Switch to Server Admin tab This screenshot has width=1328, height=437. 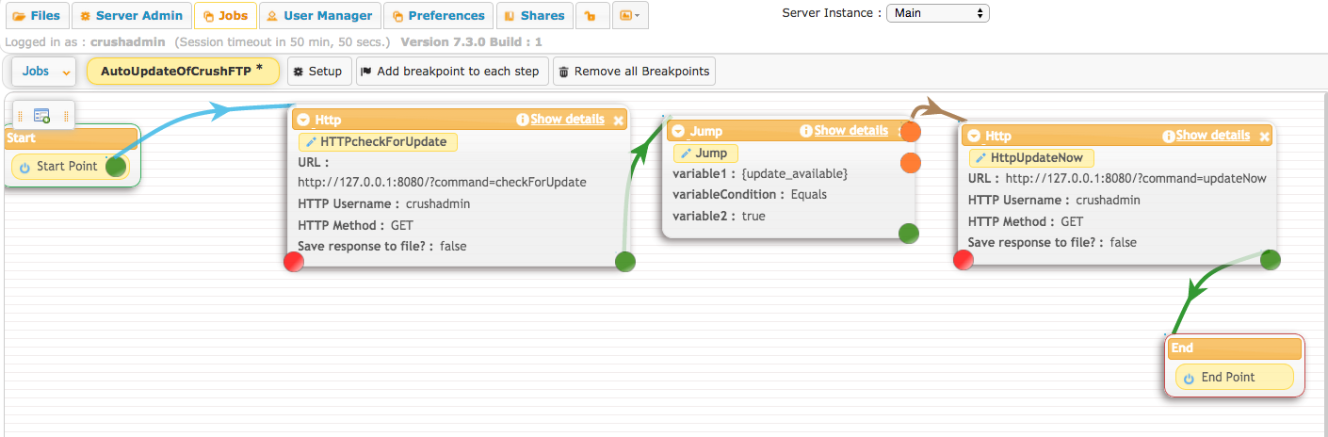[x=131, y=15]
